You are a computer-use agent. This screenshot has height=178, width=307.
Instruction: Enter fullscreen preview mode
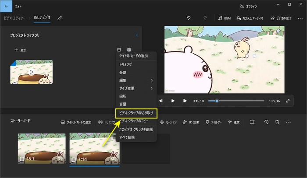coord(288,101)
